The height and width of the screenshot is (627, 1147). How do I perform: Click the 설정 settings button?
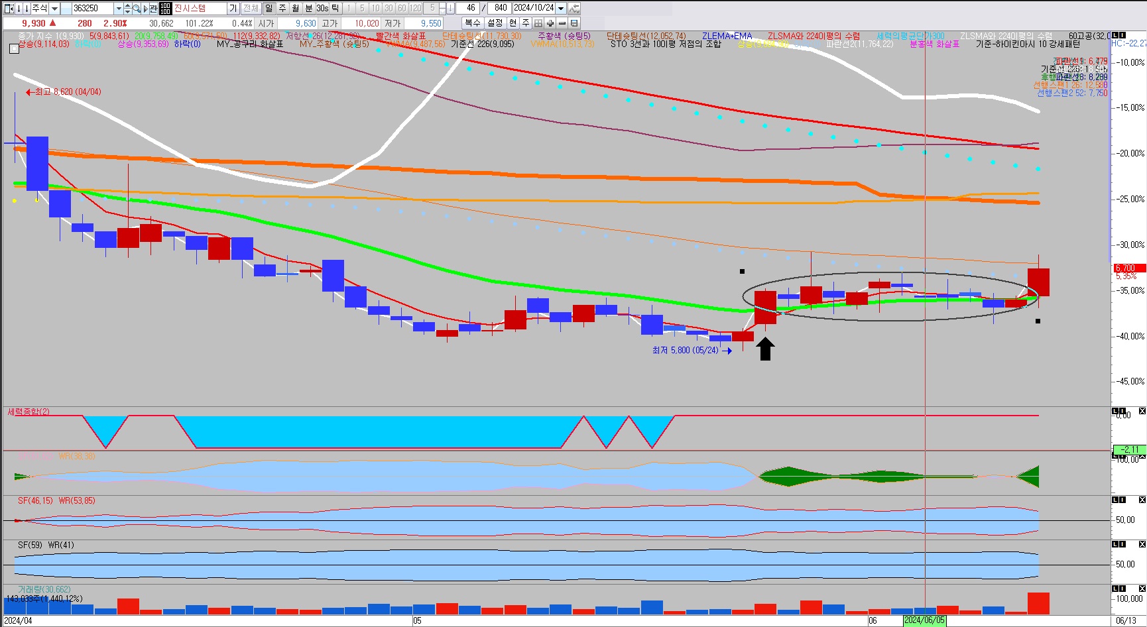[x=495, y=23]
